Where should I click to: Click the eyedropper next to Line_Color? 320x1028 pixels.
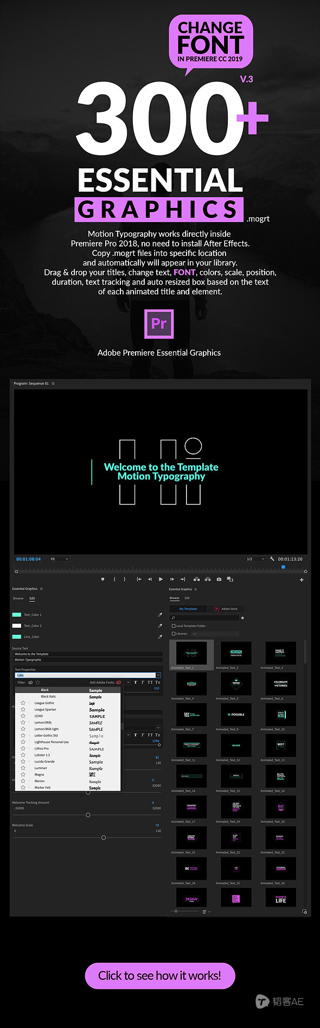coord(160,636)
